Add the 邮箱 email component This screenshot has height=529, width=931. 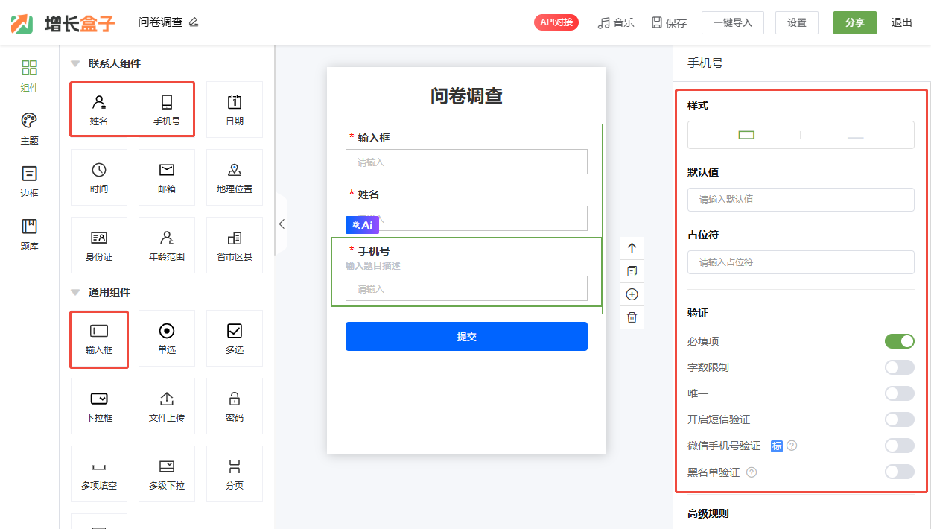[167, 177]
